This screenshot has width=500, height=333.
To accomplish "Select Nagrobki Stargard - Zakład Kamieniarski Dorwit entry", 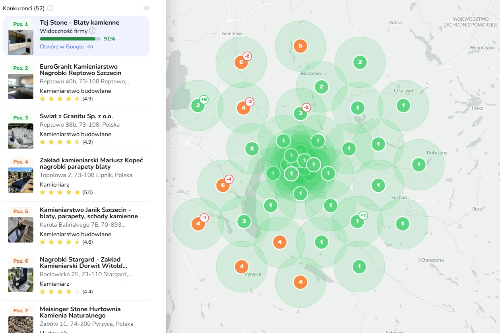I will [83, 263].
